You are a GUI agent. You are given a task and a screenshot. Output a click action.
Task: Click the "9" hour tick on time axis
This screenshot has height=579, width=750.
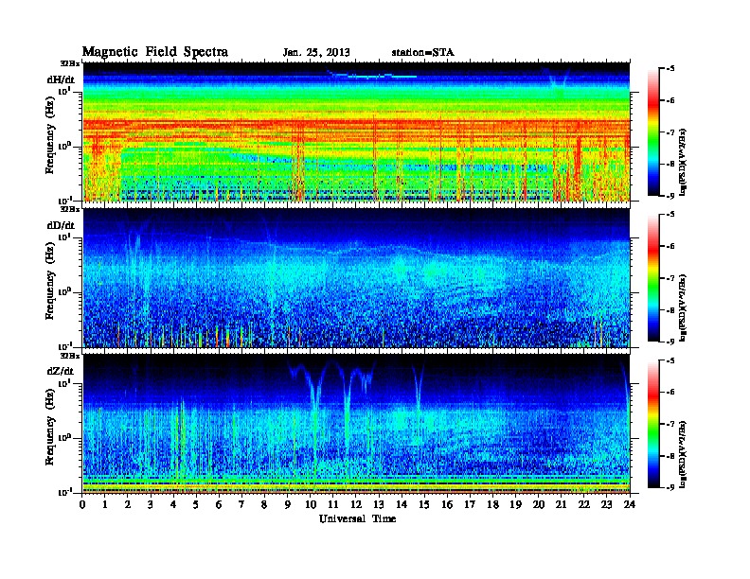coord(287,505)
